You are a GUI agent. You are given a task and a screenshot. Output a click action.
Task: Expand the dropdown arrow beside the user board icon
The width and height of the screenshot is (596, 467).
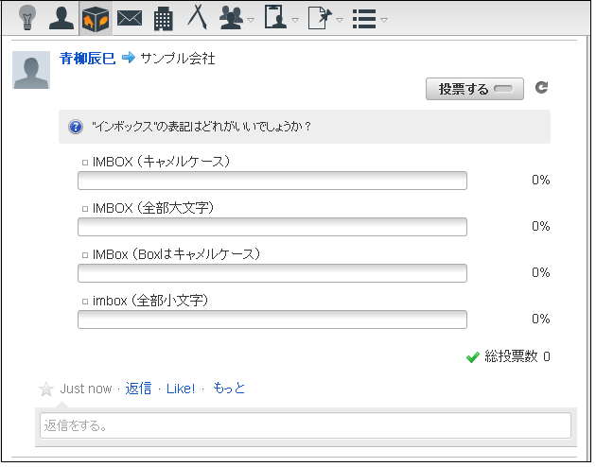coord(295,20)
